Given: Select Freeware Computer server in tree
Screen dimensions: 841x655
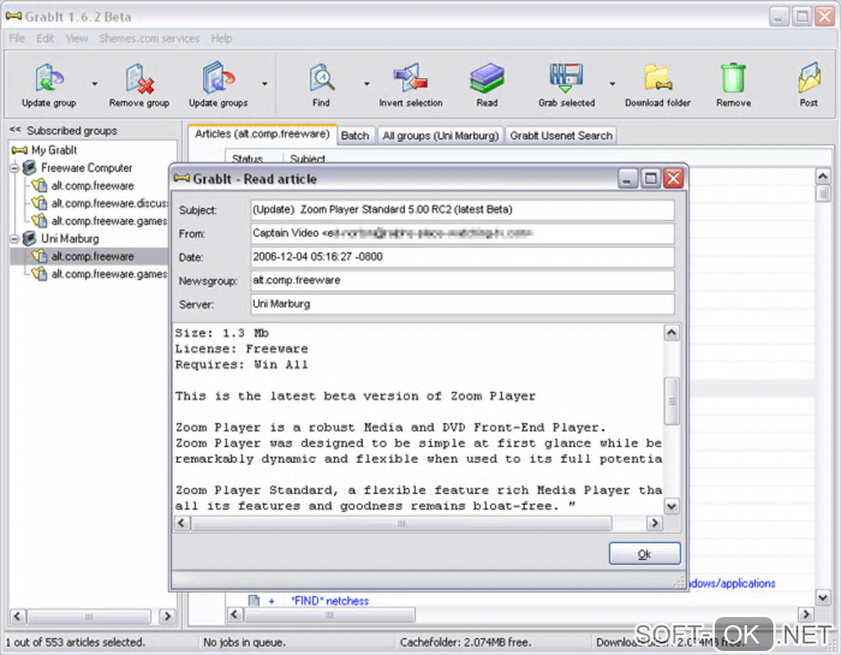Looking at the screenshot, I should pos(78,168).
